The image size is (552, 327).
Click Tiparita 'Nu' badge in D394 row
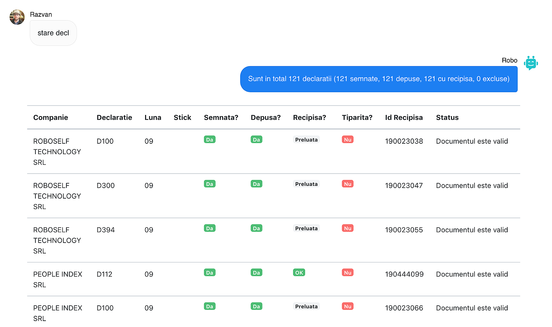[x=348, y=228]
